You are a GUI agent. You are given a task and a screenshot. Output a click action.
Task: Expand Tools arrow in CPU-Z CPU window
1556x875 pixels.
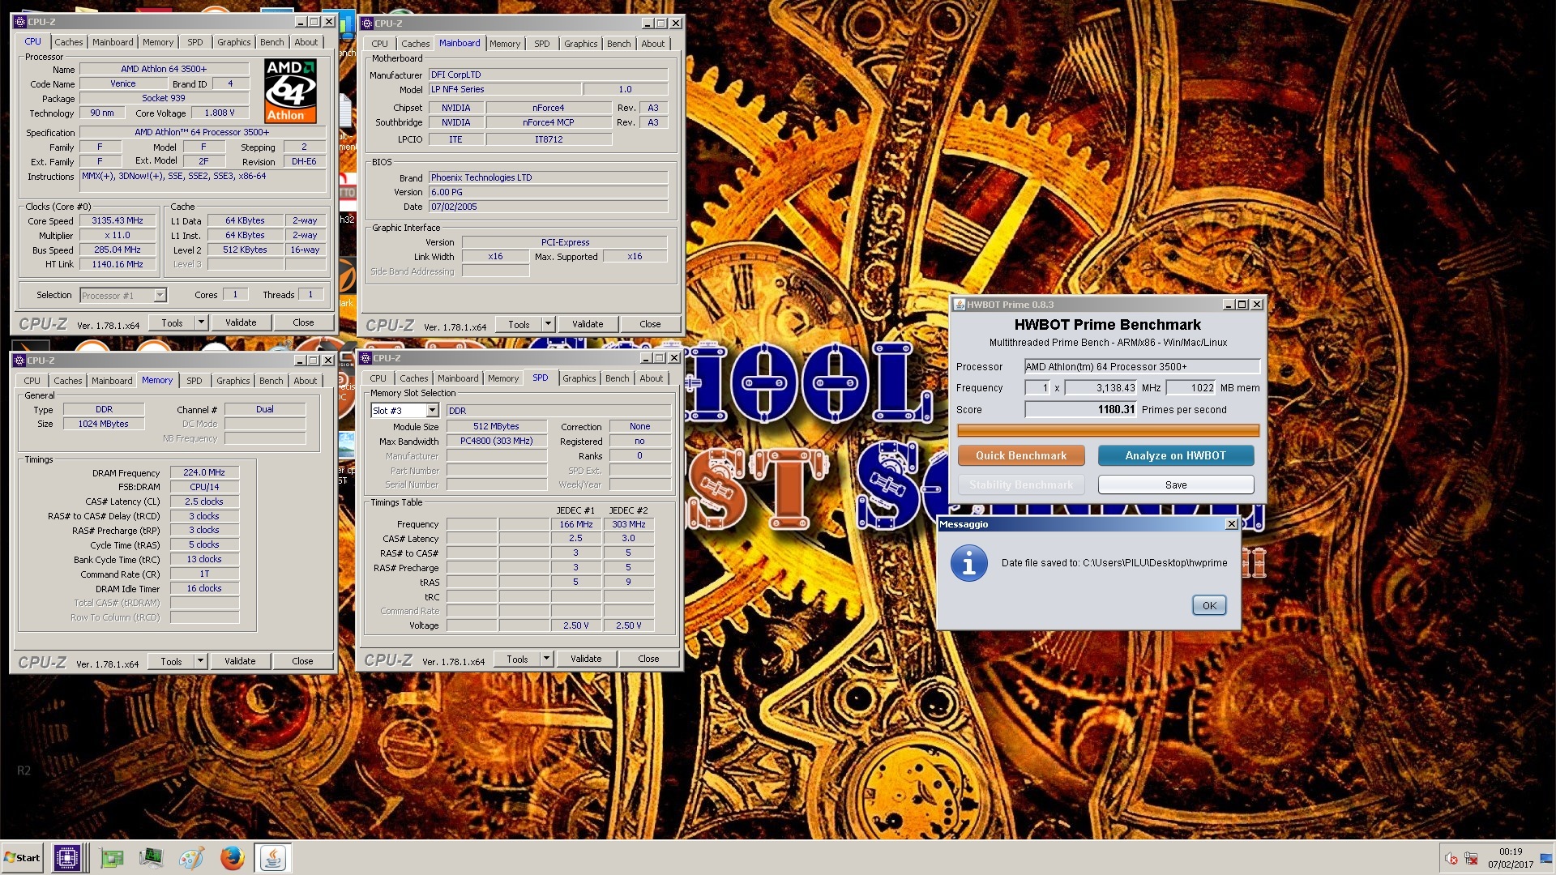pyautogui.click(x=201, y=322)
